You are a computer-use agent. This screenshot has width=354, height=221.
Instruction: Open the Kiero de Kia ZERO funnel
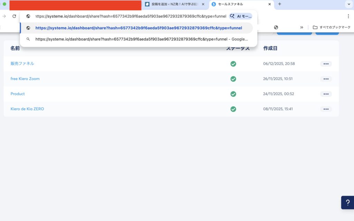click(27, 109)
